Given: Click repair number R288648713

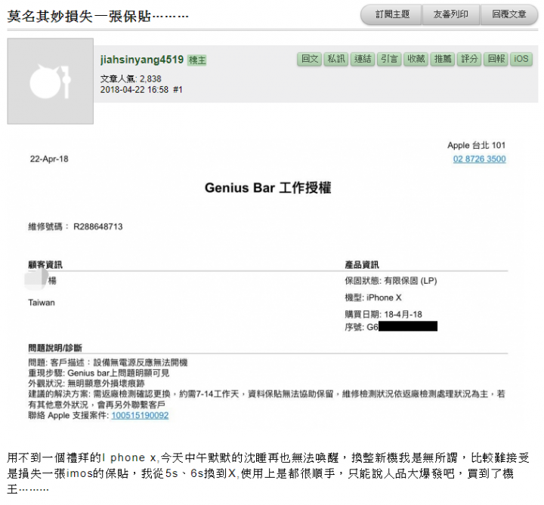Looking at the screenshot, I should point(97,226).
